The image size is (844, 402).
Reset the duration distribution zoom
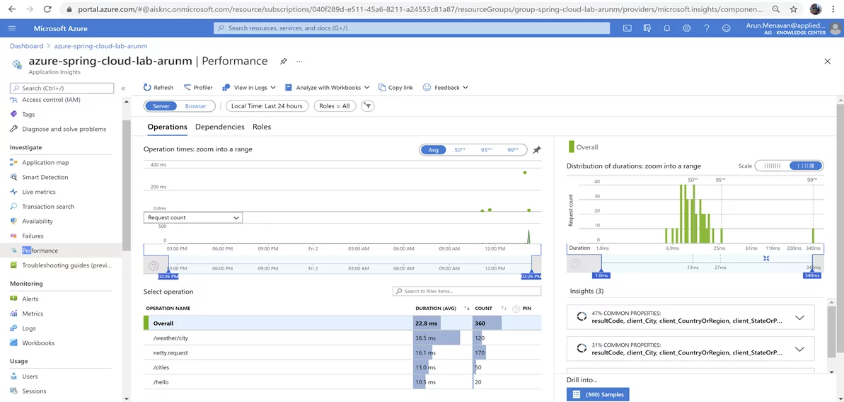[x=575, y=264]
